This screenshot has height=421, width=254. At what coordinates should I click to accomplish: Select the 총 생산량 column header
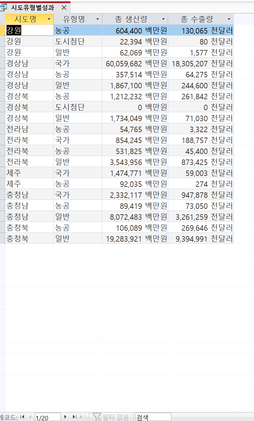131,19
